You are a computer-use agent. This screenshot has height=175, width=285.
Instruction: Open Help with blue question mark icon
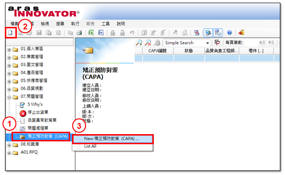tap(230, 33)
